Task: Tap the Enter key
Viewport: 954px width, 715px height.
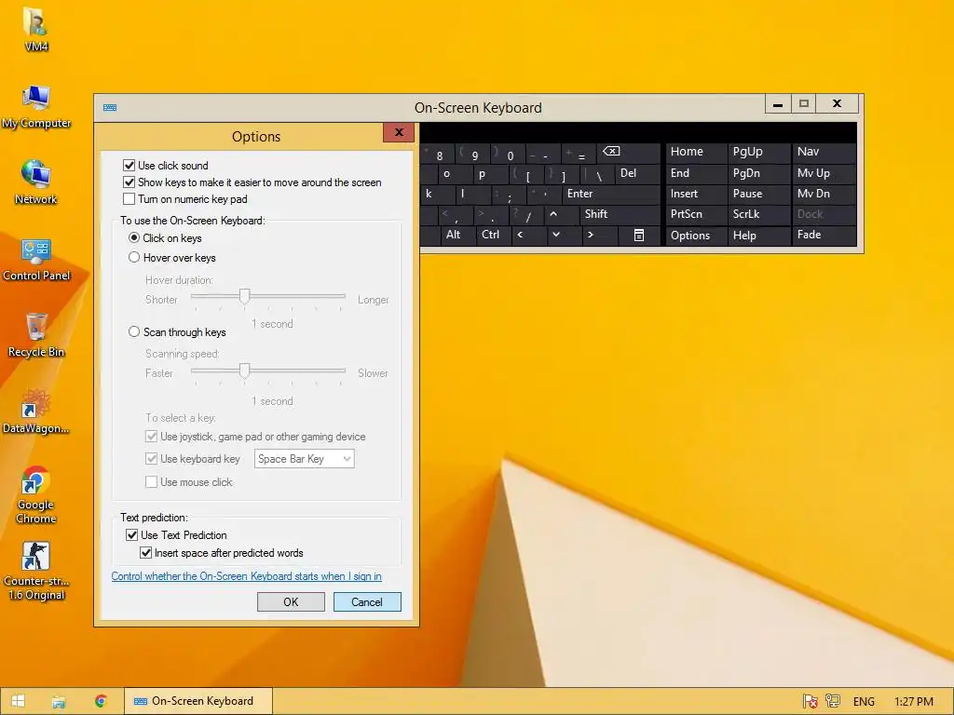Action: (611, 194)
